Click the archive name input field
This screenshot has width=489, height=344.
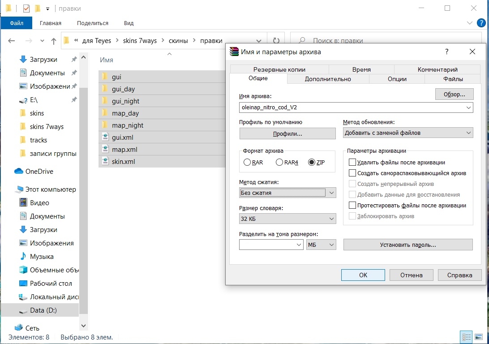(x=352, y=107)
